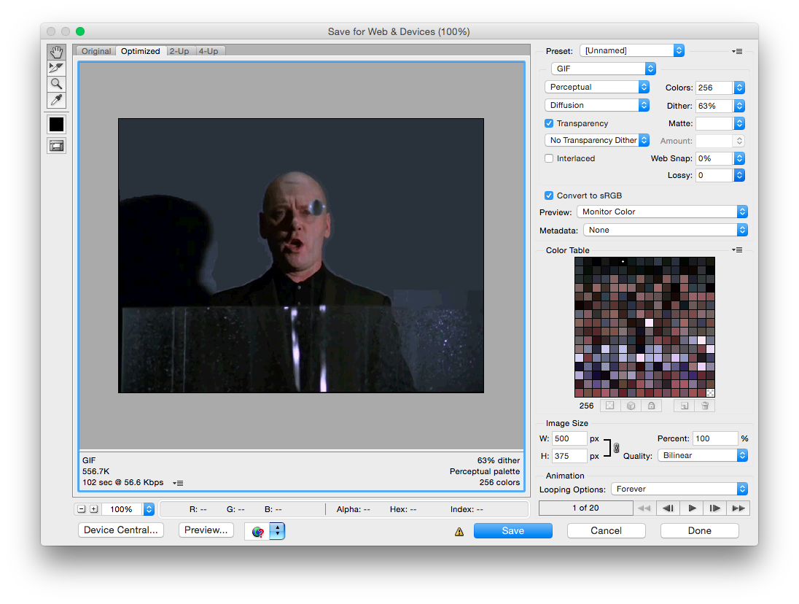This screenshot has height=604, width=799.
Task: Switch to the Optimized tab
Action: [141, 51]
